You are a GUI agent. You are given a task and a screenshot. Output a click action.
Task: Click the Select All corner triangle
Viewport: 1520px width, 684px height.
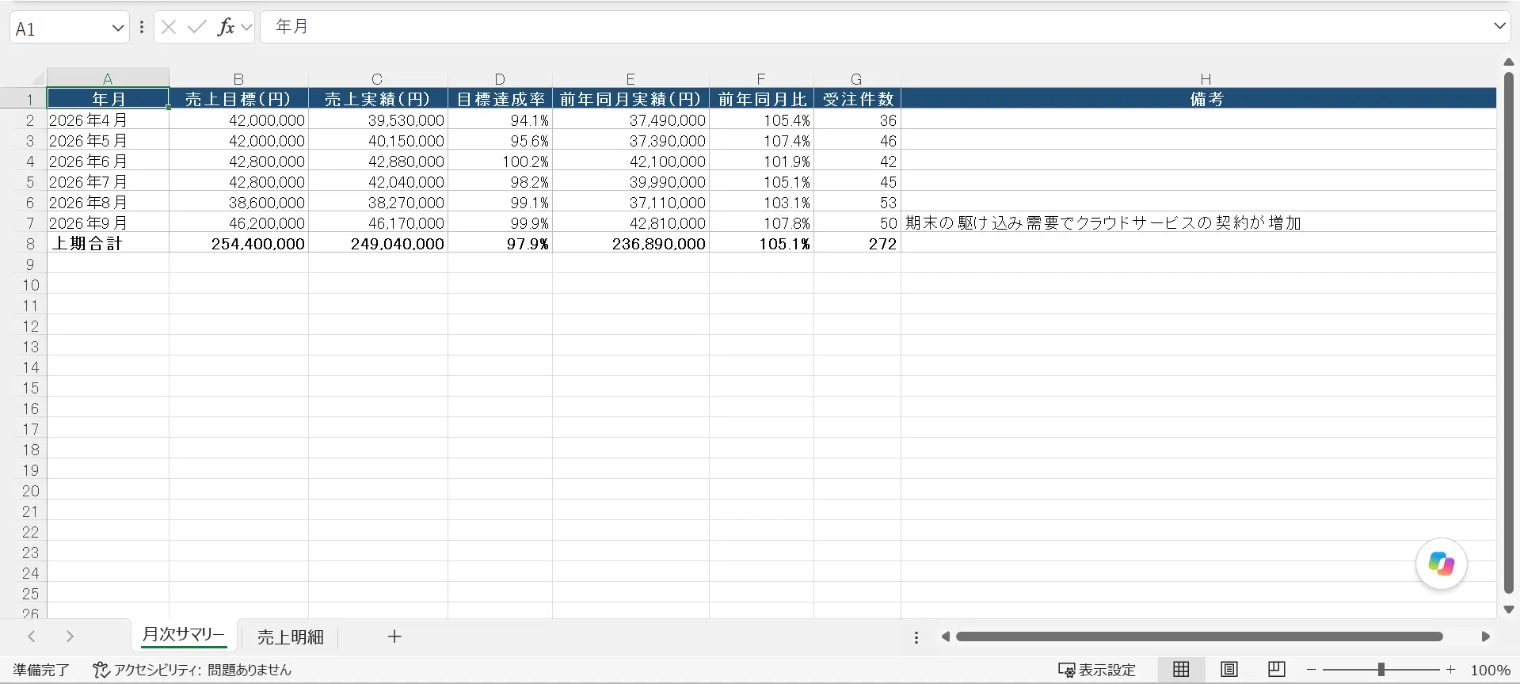click(37, 78)
